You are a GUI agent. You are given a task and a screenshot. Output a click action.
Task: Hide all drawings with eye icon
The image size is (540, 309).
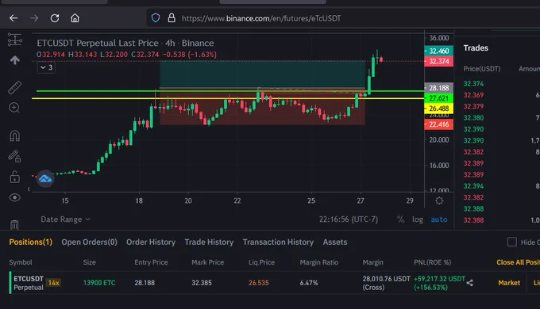click(14, 197)
